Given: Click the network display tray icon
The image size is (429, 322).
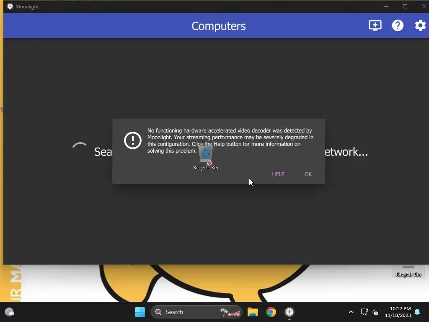Looking at the screenshot, I should 364,312.
